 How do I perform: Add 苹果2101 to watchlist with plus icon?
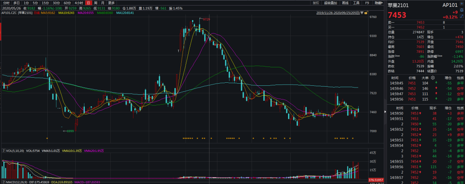tap(462, 4)
